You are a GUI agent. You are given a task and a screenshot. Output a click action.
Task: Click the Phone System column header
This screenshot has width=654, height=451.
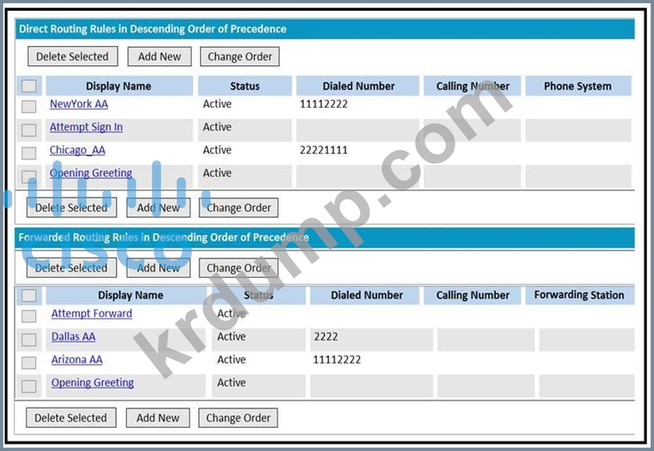pos(578,86)
